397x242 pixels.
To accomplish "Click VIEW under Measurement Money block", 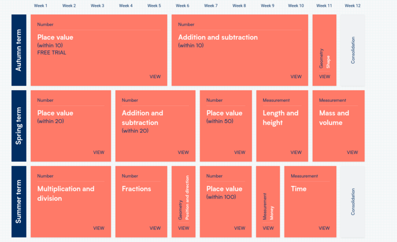I will [268, 228].
